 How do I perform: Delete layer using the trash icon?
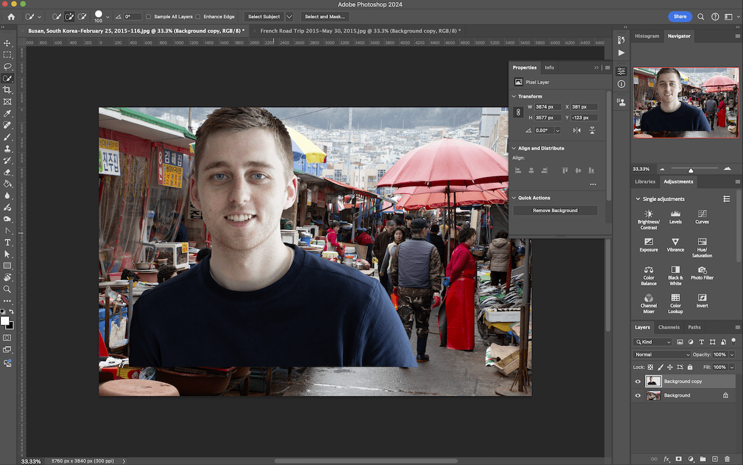pyautogui.click(x=728, y=458)
